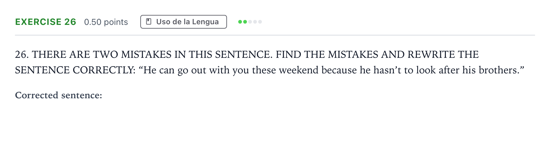
Task: Click the EXERCISE 26 heading
Action: [x=46, y=22]
